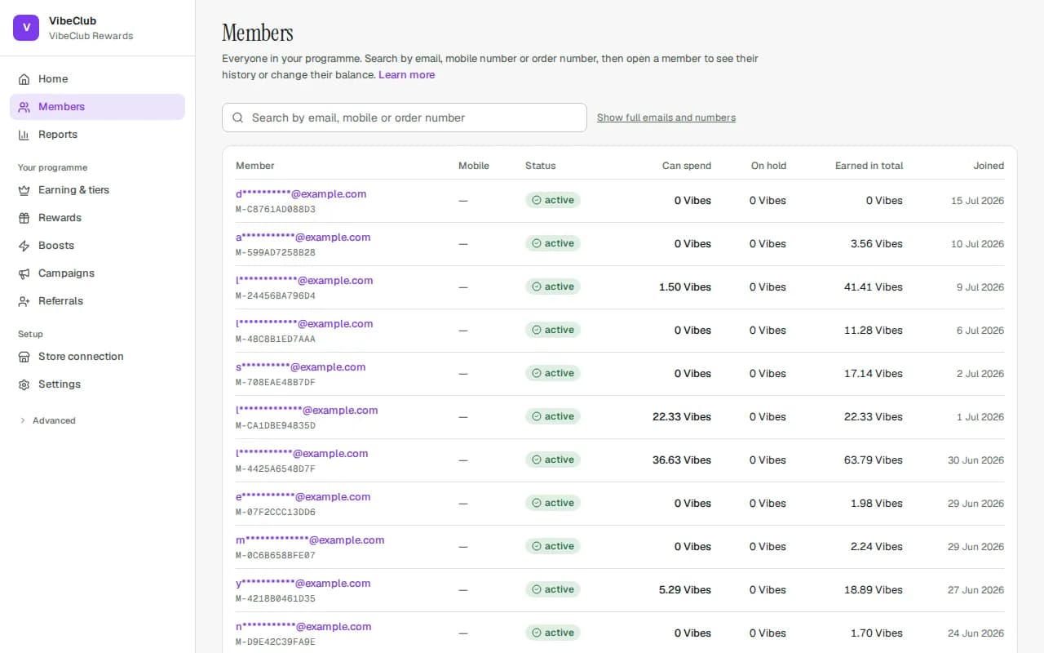This screenshot has height=653, width=1044.
Task: Click the Status column header
Action: tap(540, 166)
